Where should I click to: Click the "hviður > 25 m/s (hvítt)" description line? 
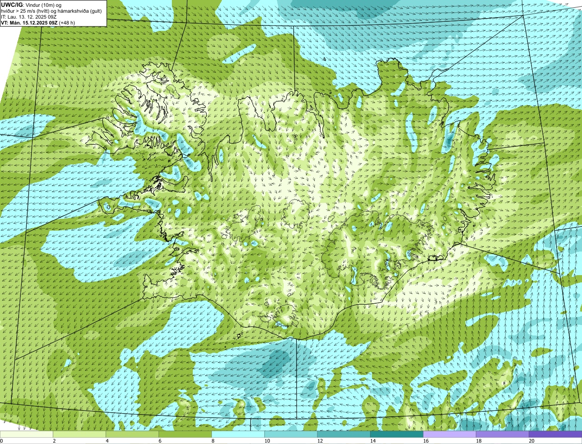click(51, 10)
